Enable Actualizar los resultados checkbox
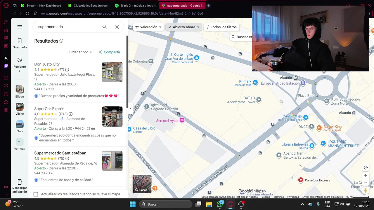The image size is (374, 210). coord(36,194)
